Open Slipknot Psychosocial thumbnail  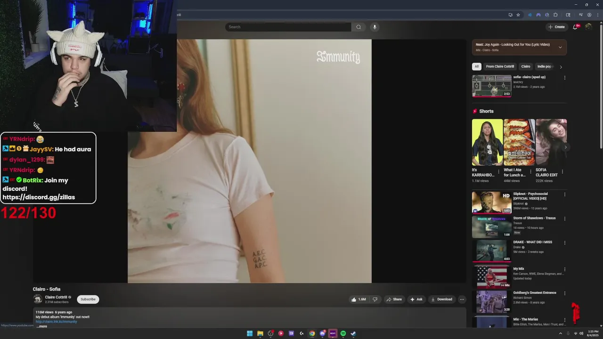(x=492, y=202)
